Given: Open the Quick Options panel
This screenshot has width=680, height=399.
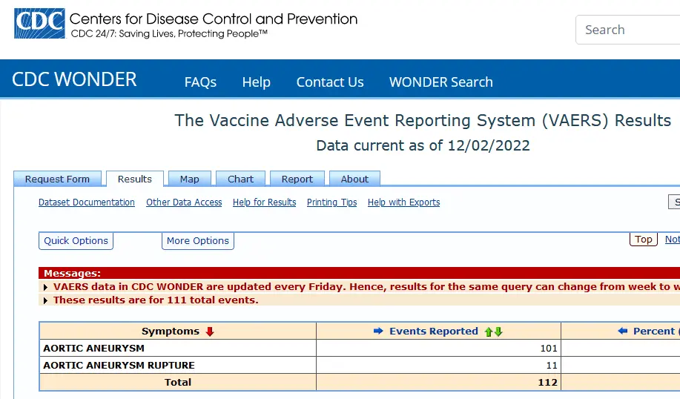Looking at the screenshot, I should click(x=76, y=241).
